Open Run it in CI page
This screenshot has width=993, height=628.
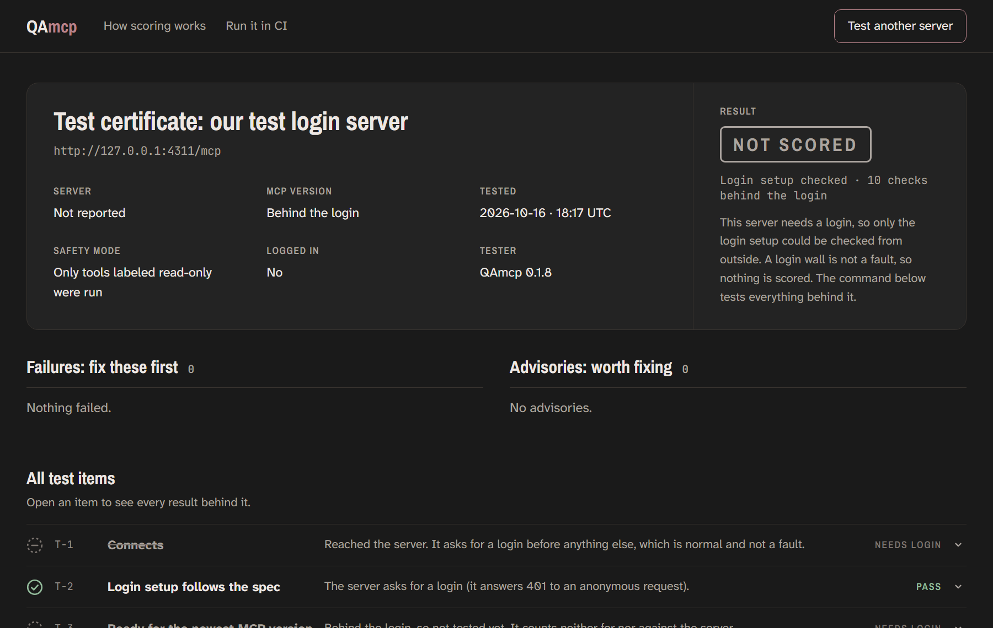pyautogui.click(x=257, y=26)
